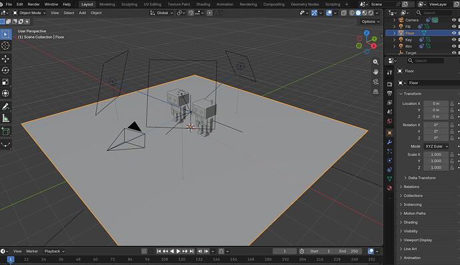
Task: Select the Cursor tool
Action: pos(5,45)
